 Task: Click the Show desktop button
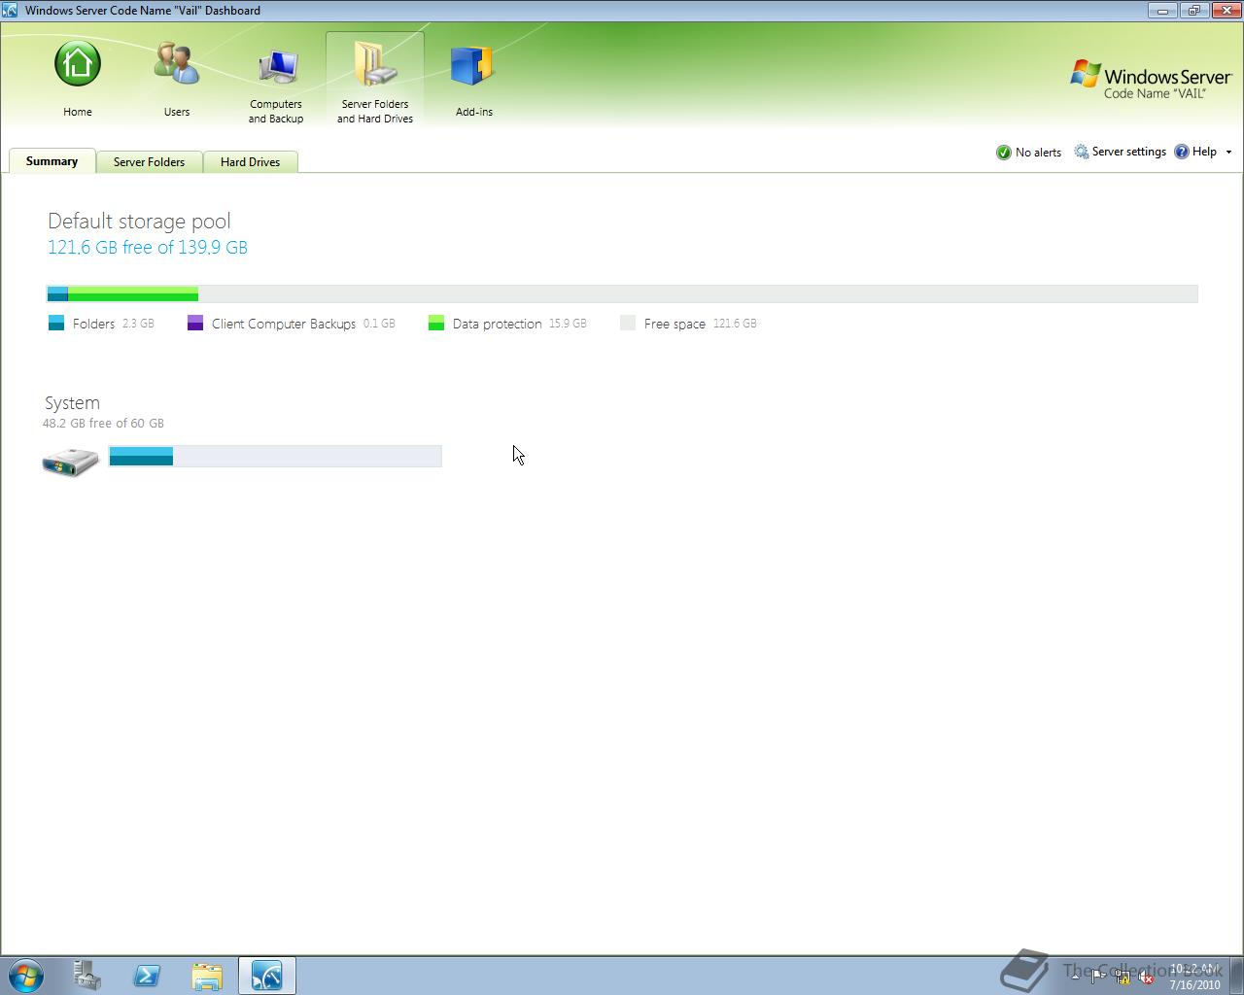[1237, 976]
